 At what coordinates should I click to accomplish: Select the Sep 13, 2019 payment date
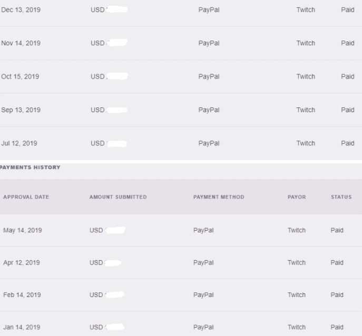[21, 110]
